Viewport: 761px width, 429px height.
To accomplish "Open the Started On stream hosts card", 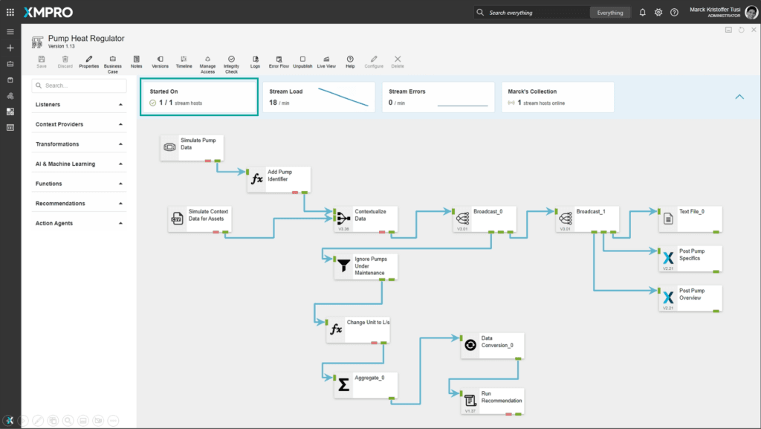I will 199,97.
